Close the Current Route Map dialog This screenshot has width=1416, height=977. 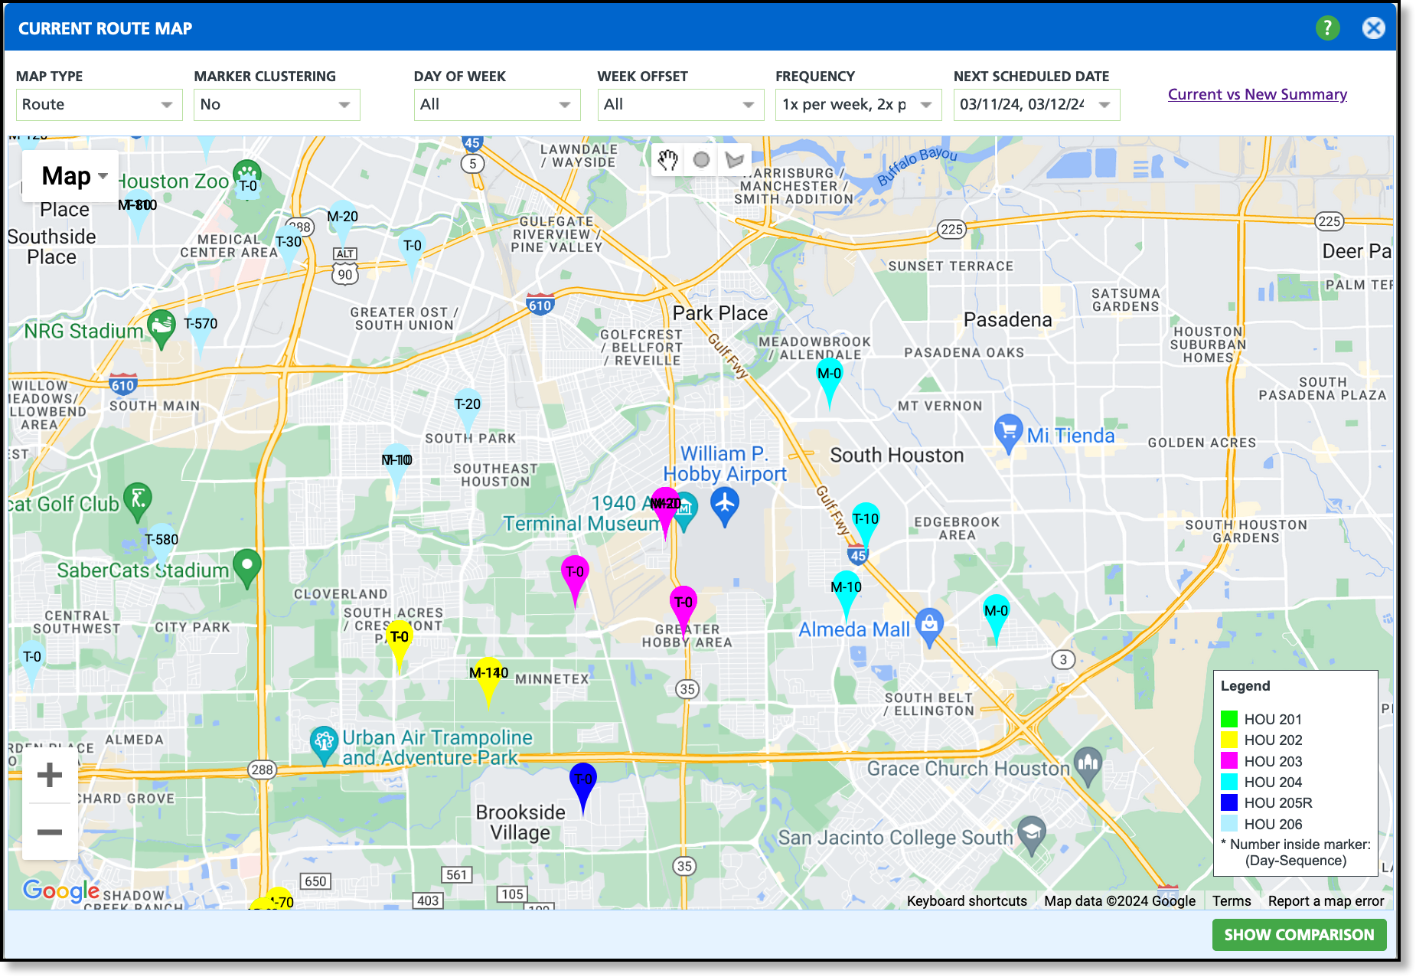(x=1373, y=28)
